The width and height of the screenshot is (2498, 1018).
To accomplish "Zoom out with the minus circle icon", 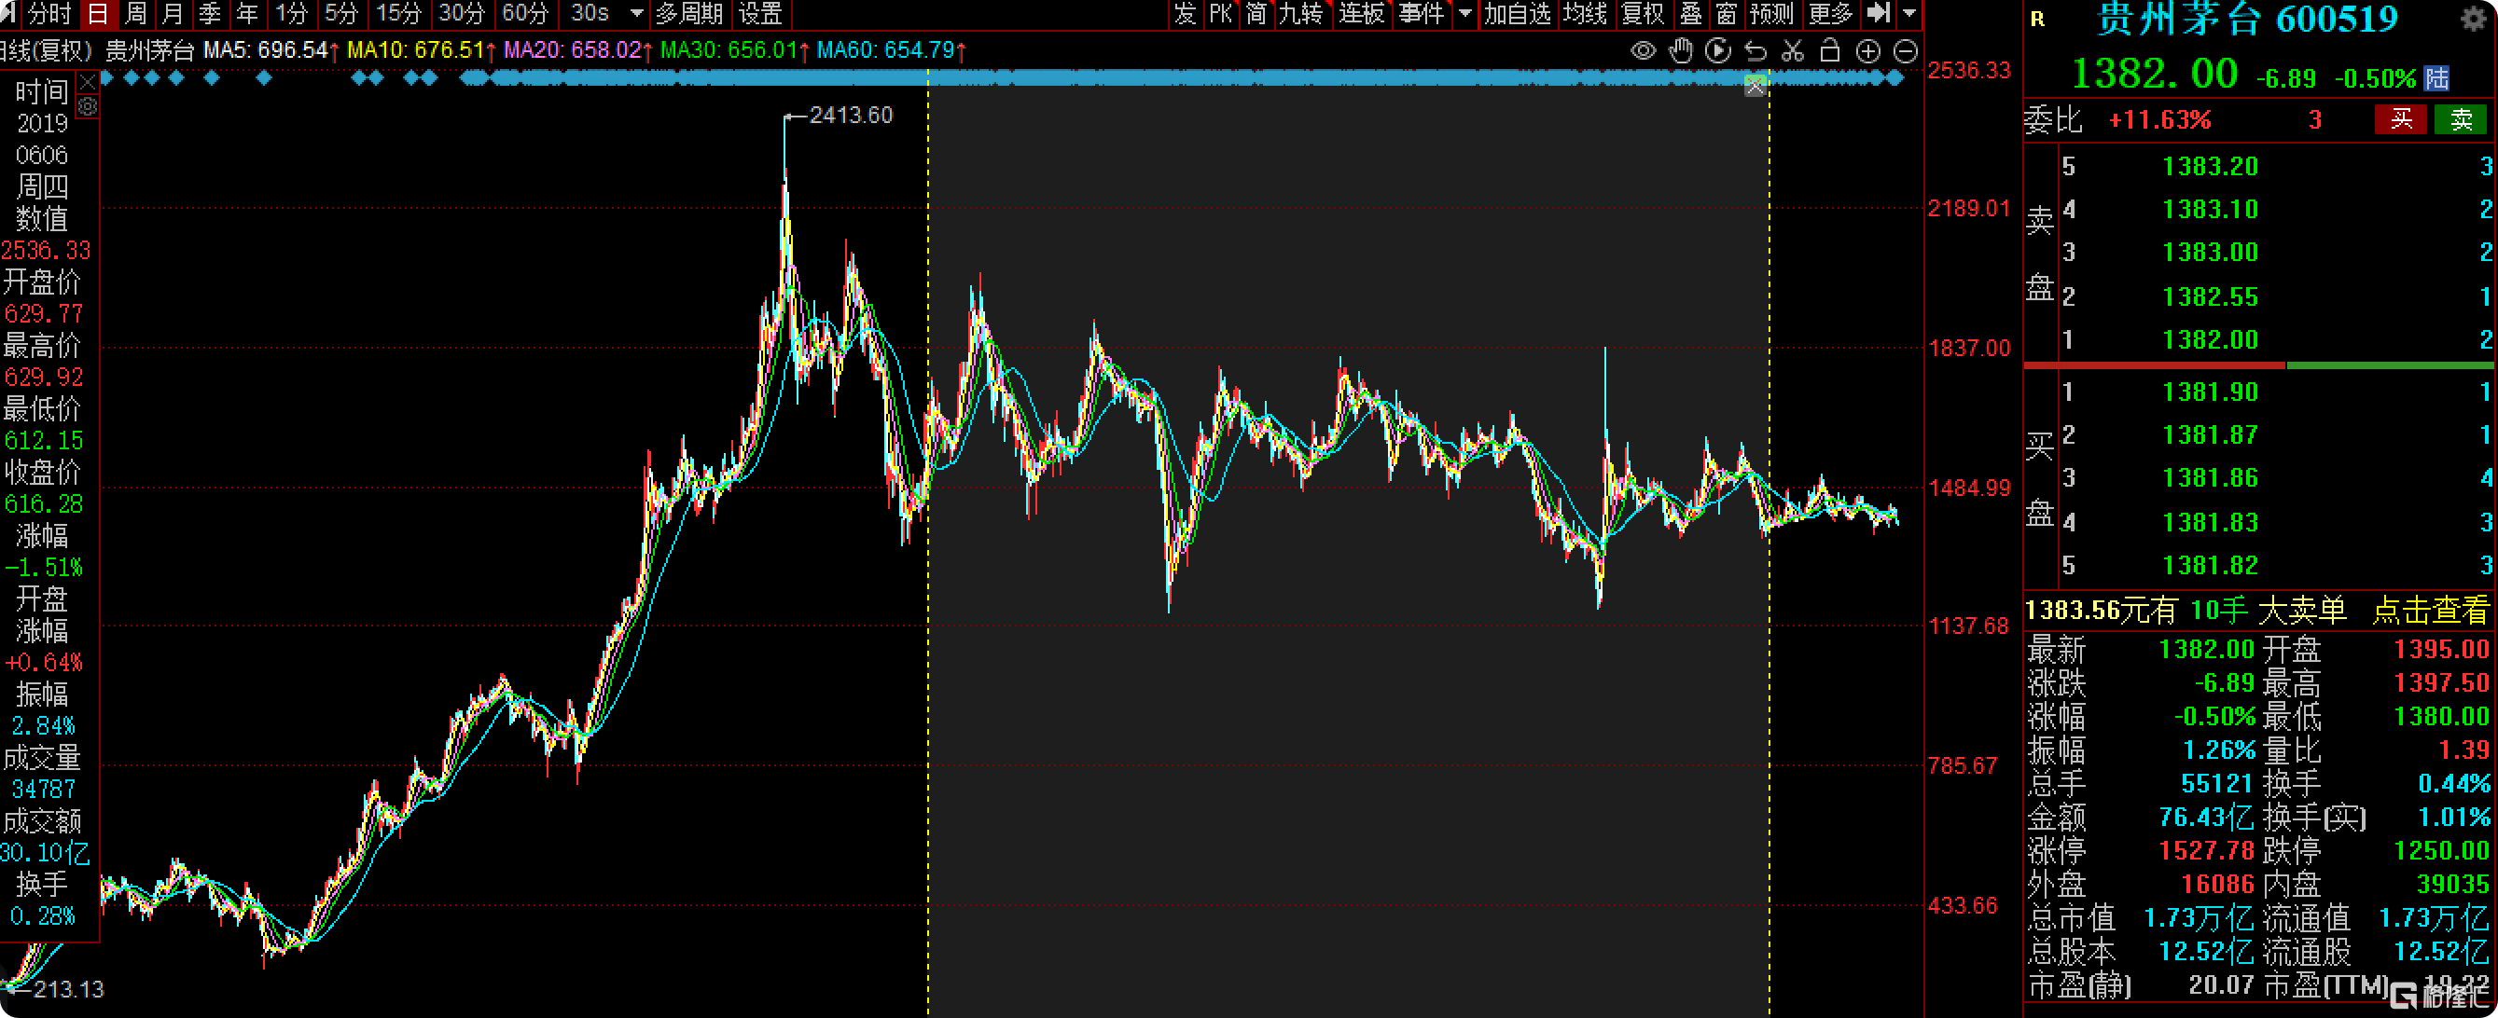I will coord(1906,51).
